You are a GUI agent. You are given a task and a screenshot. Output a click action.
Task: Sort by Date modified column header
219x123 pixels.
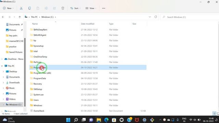tap(88, 24)
